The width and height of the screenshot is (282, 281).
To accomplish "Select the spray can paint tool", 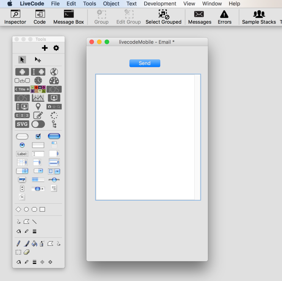I will [x=42, y=244].
